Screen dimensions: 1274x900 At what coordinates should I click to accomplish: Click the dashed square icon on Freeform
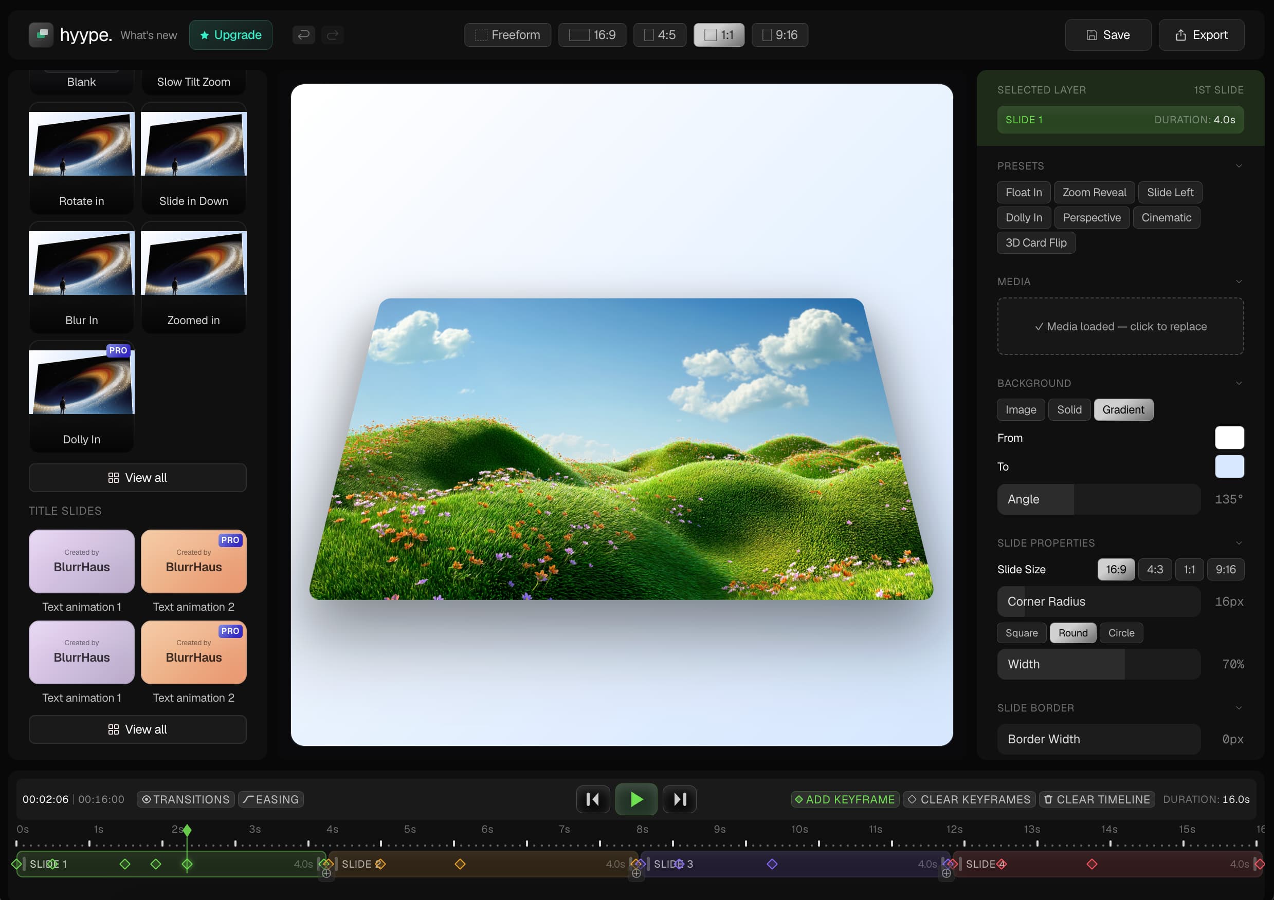coord(481,35)
